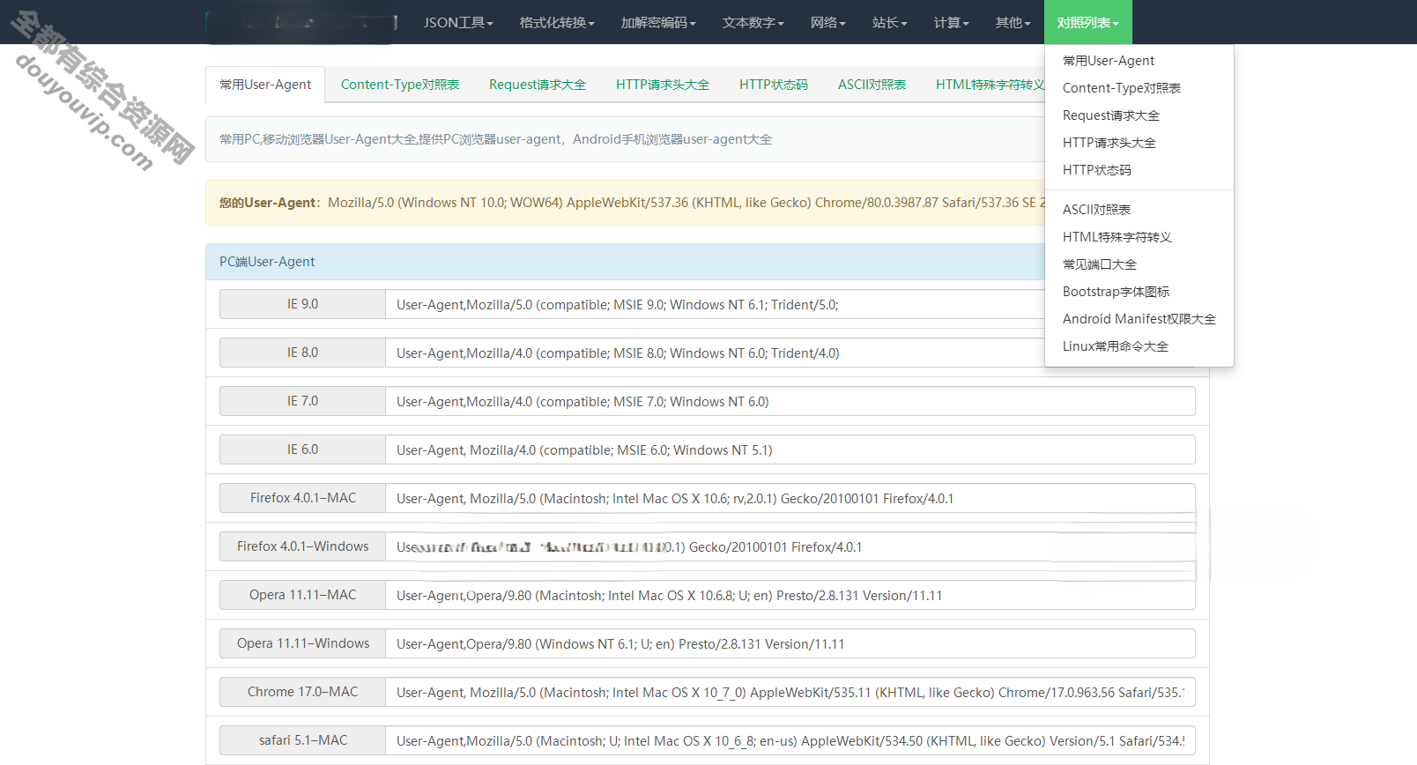Choose 常用User-Agent from the dropdown list
Viewport: 1417px width, 765px height.
(1139, 61)
